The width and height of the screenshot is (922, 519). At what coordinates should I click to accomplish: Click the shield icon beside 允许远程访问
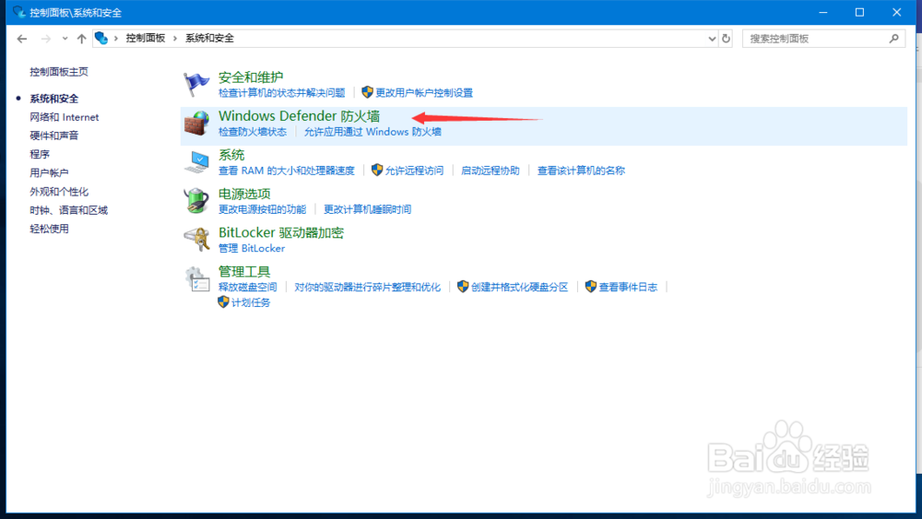[x=377, y=170]
